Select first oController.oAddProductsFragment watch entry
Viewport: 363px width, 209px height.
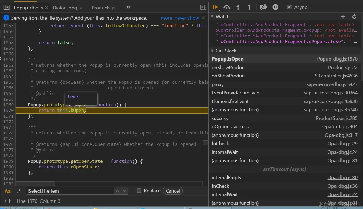click(x=285, y=24)
